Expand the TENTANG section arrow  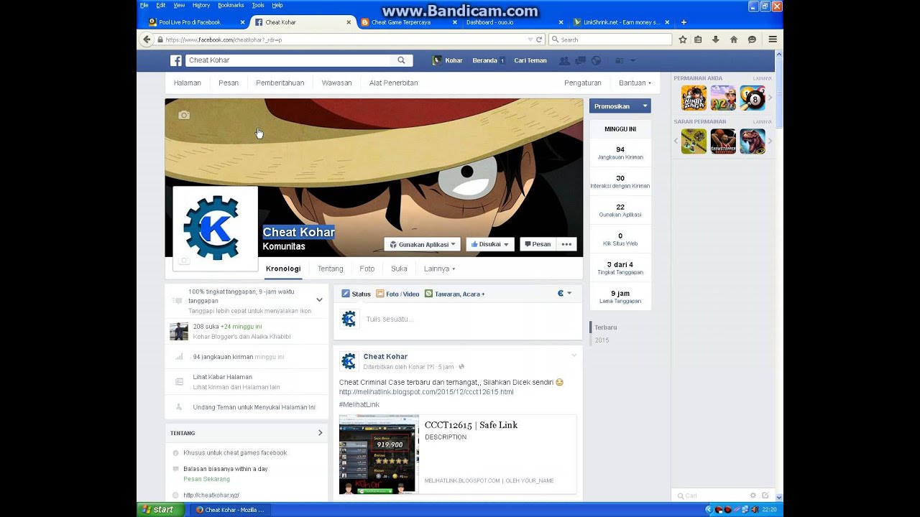[x=321, y=433]
